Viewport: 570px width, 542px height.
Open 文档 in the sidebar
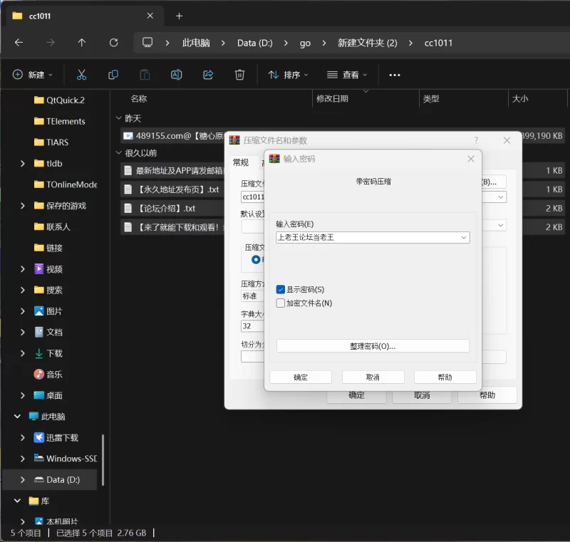tap(48, 333)
